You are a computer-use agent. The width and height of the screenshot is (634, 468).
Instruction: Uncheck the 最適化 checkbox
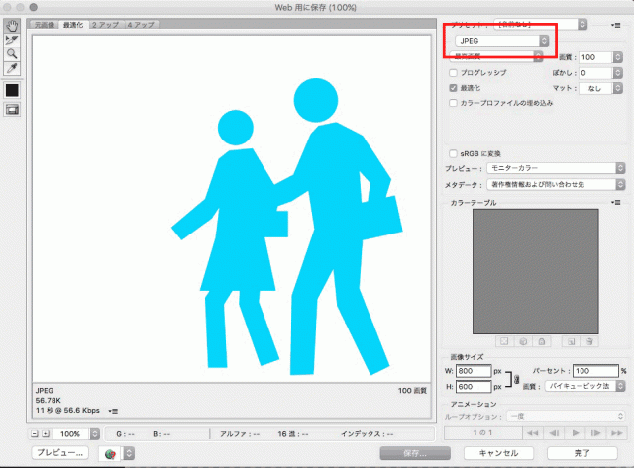454,88
